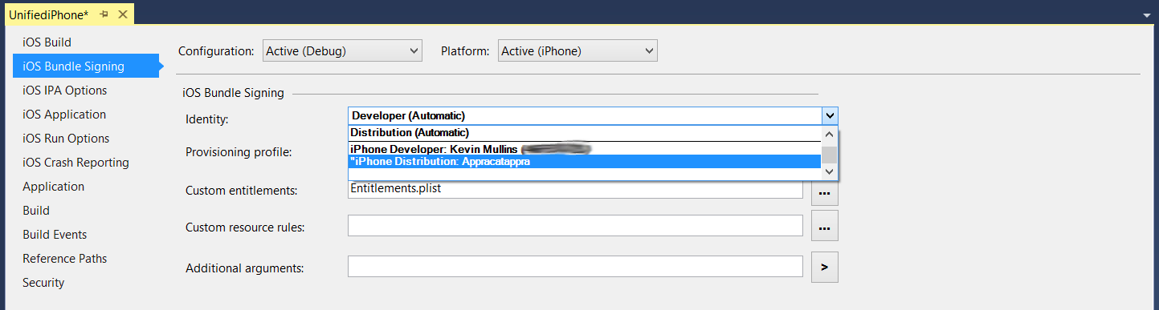Image resolution: width=1159 pixels, height=310 pixels.
Task: Click the Additional arguments field
Action: pos(575,266)
